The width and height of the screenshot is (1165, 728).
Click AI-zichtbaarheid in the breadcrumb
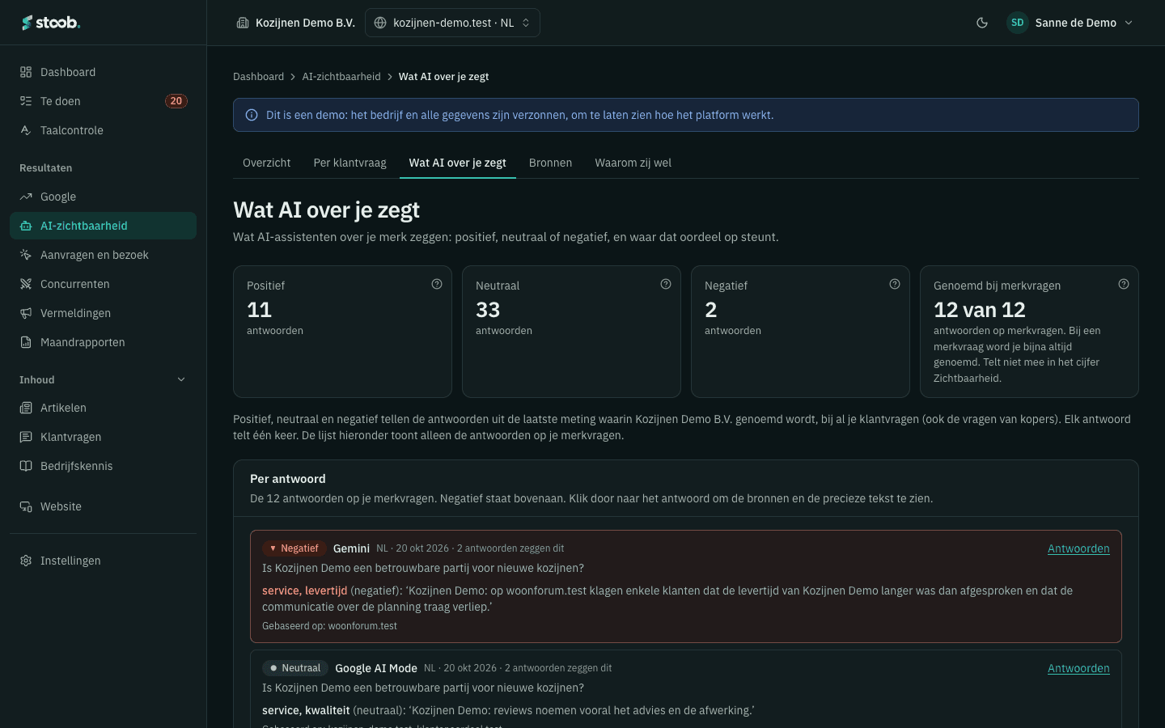pyautogui.click(x=341, y=77)
